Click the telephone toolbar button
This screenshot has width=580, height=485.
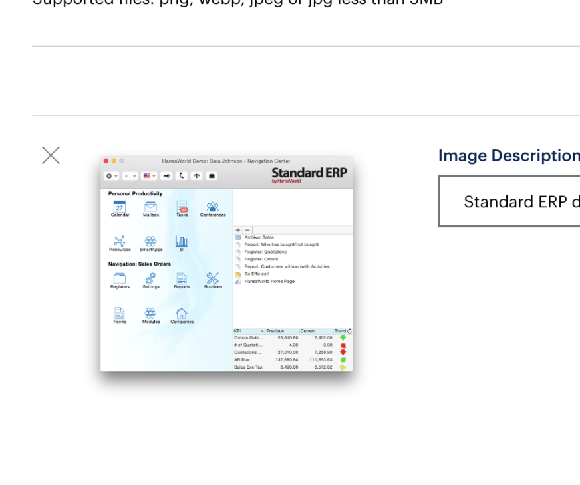(x=182, y=176)
